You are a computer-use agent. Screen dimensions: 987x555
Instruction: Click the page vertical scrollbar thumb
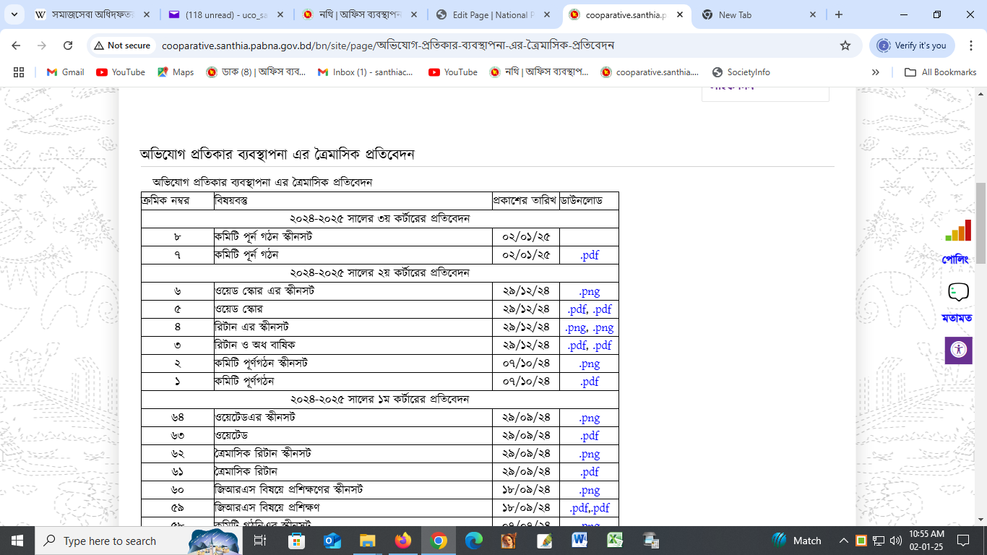pos(980,224)
